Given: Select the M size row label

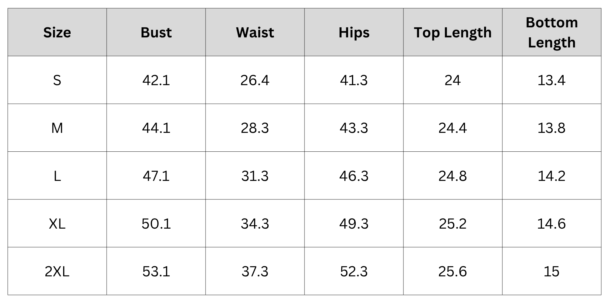Looking at the screenshot, I should tap(57, 128).
